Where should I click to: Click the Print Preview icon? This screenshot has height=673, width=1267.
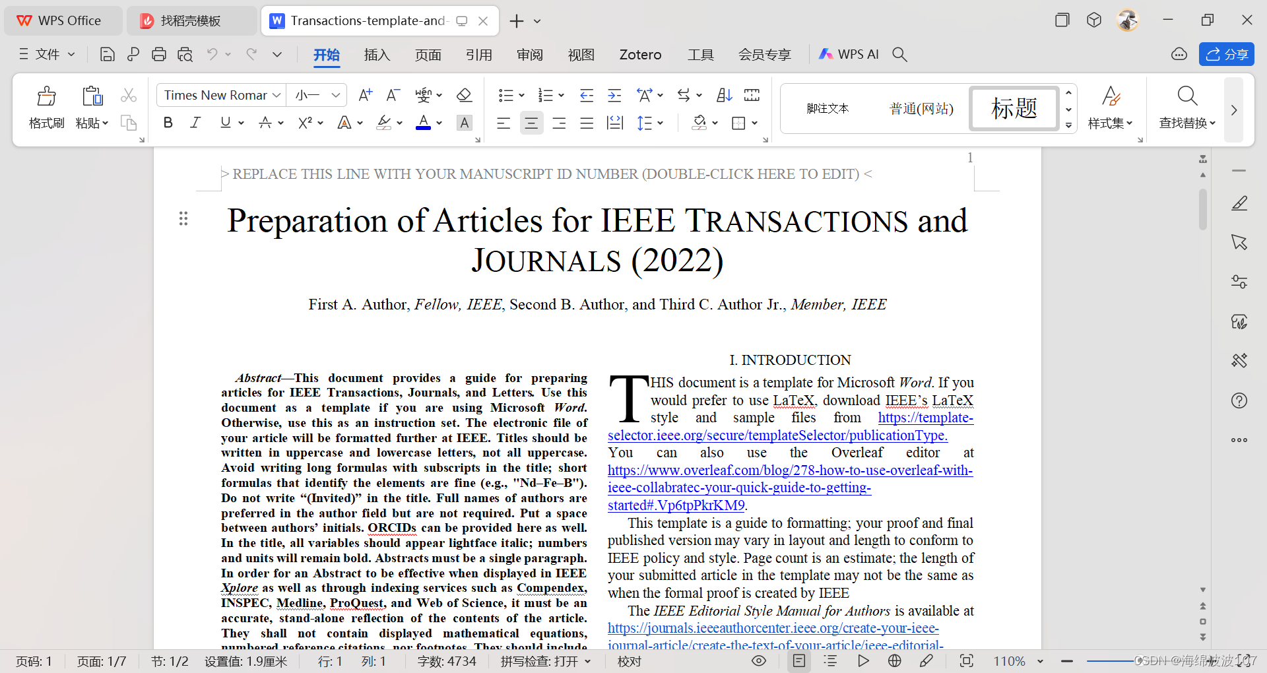click(185, 54)
